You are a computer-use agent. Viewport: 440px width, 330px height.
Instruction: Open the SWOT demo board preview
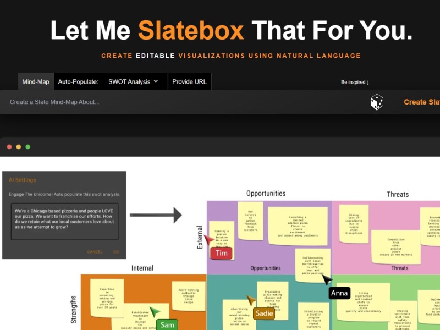click(220, 243)
